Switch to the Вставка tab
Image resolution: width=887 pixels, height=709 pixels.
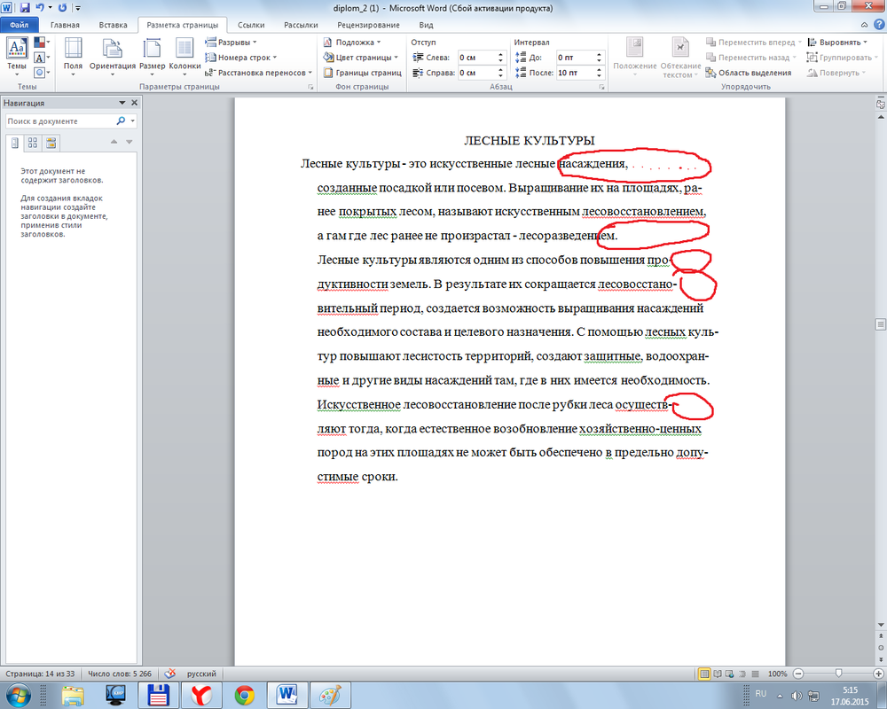[113, 26]
